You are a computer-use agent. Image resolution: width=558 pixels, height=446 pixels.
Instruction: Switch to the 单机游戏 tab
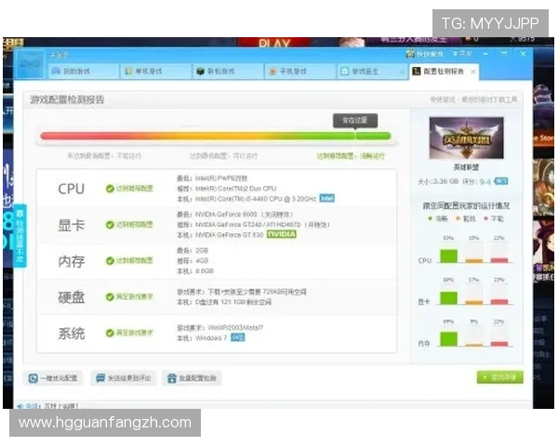156,72
